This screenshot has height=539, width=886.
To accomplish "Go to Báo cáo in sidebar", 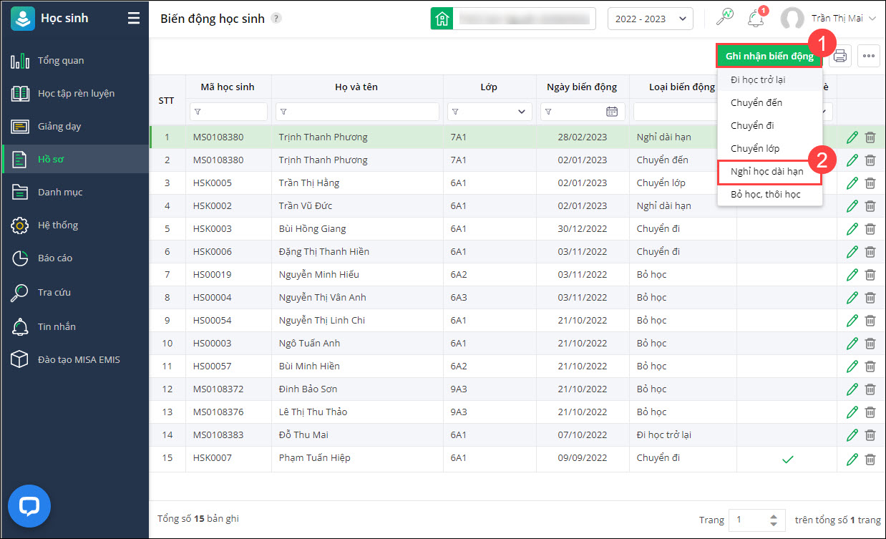I will coord(54,258).
